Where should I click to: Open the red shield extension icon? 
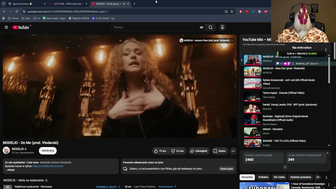pos(241,12)
